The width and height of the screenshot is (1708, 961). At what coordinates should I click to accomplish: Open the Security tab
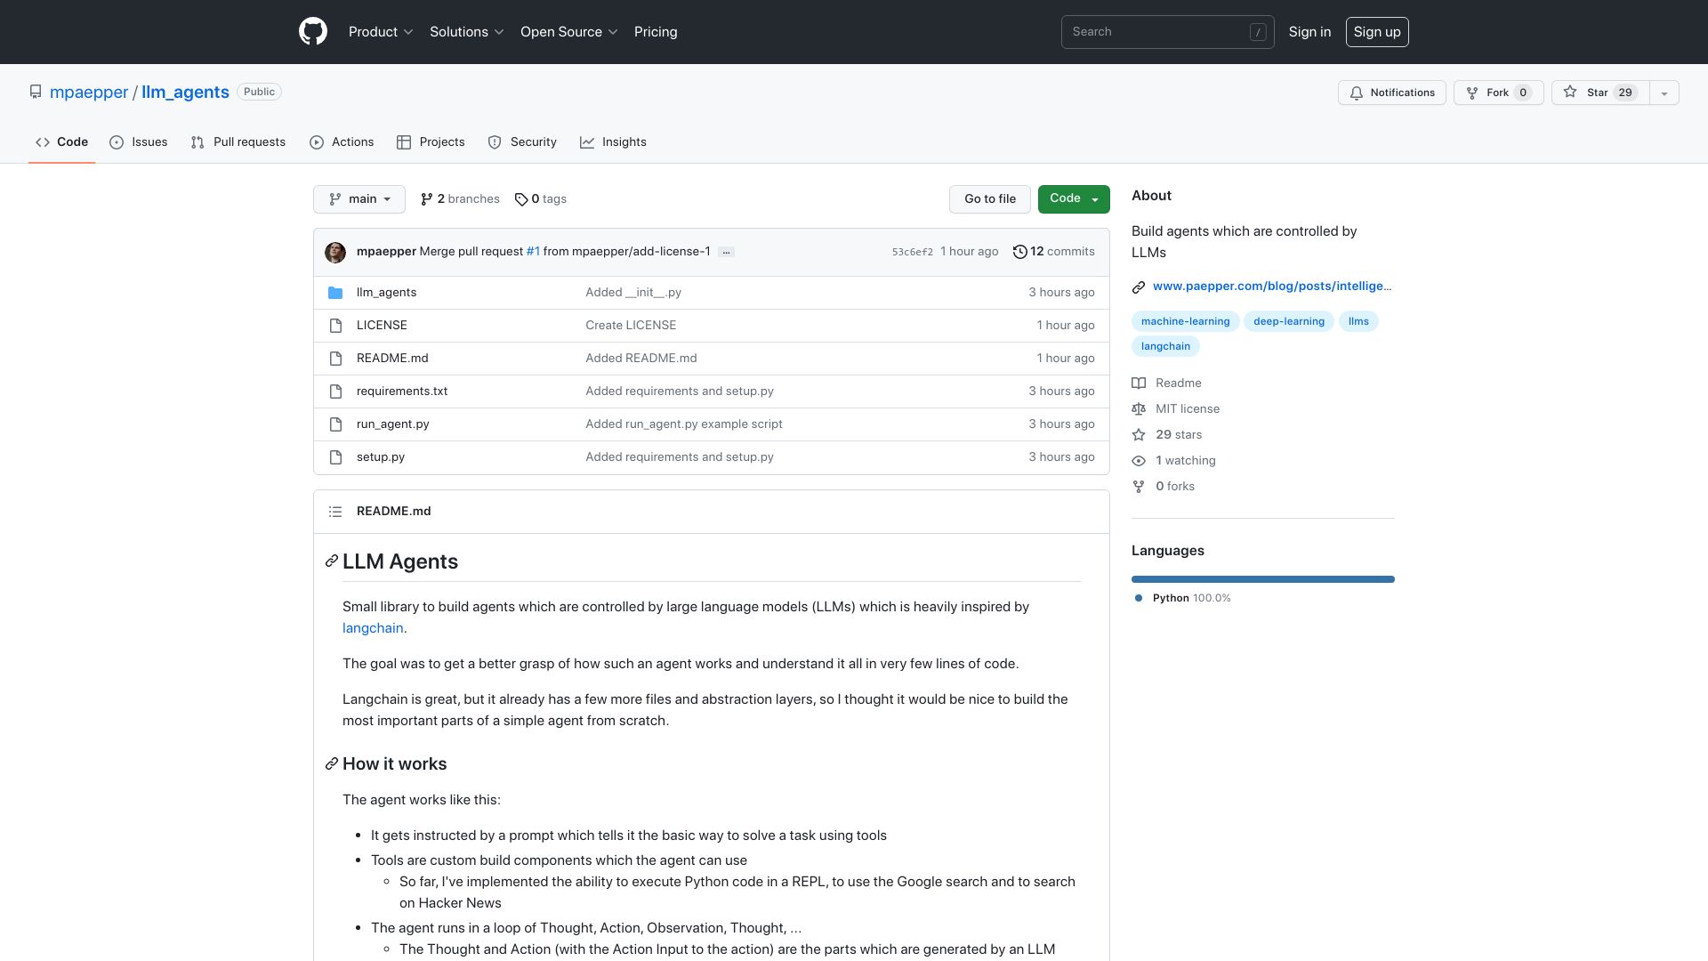(x=522, y=142)
